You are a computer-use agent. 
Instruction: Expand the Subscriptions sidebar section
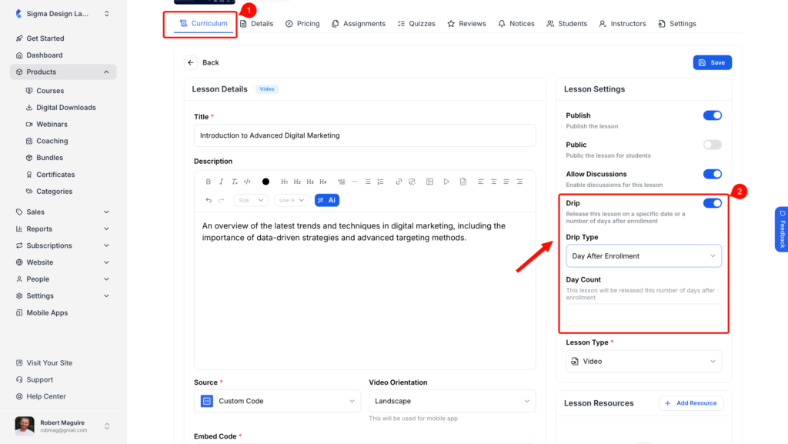tap(63, 245)
